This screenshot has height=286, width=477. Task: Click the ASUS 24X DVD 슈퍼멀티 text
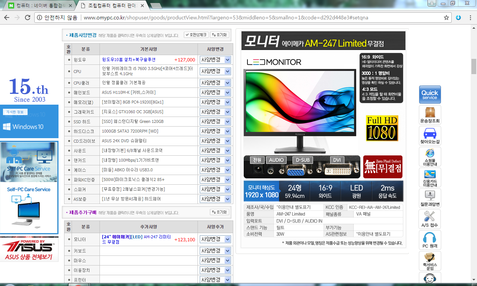pyautogui.click(x=124, y=141)
